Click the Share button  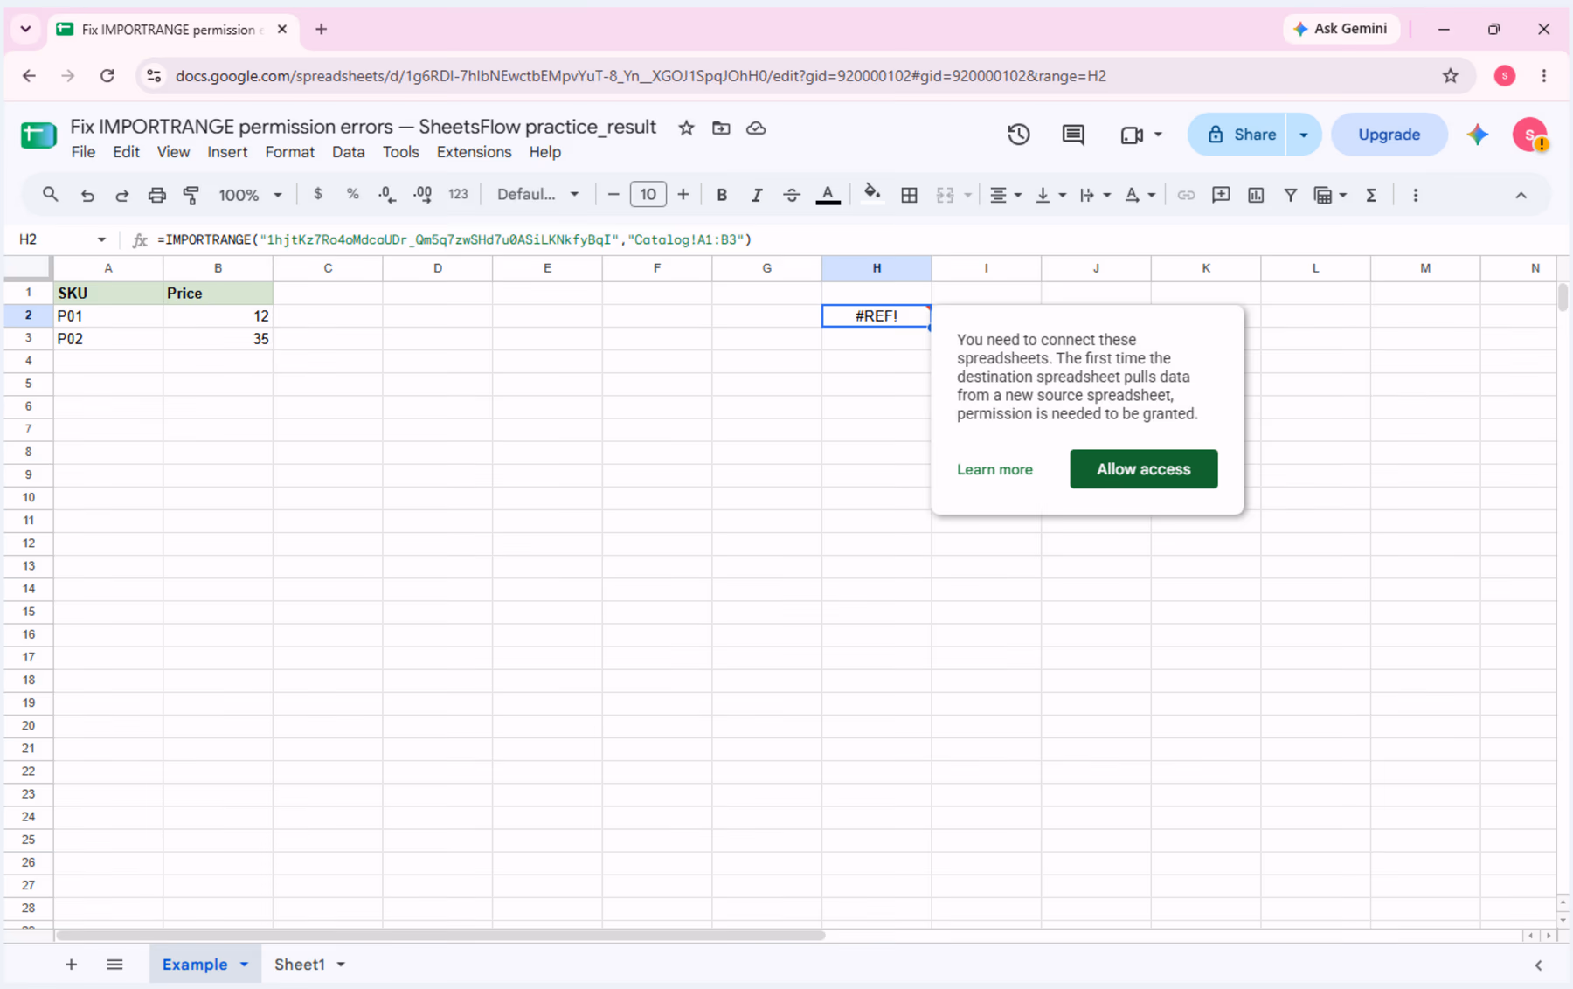[x=1237, y=135]
